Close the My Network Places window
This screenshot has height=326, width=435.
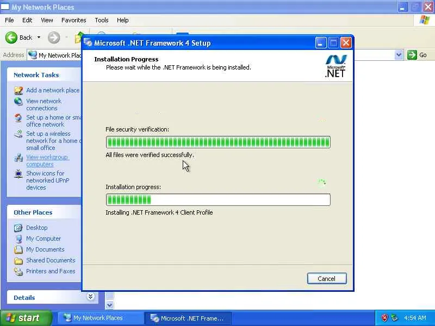pos(428,7)
